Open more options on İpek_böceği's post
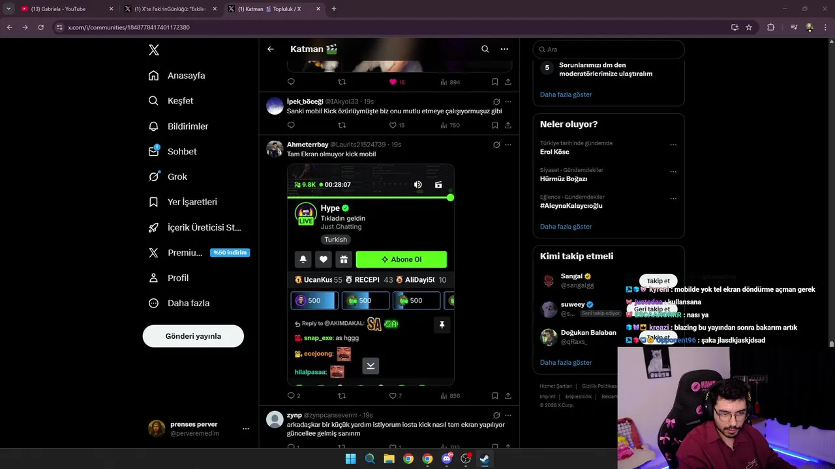This screenshot has height=469, width=835. [508, 102]
